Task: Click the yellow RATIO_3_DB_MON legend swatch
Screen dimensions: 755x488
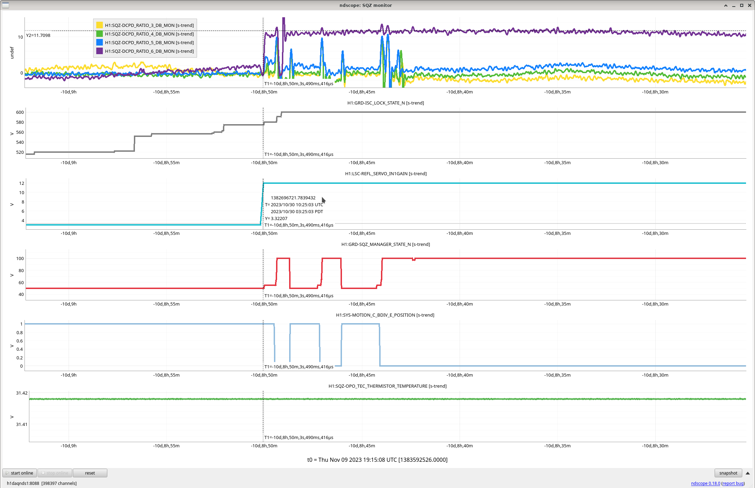Action: (x=99, y=25)
